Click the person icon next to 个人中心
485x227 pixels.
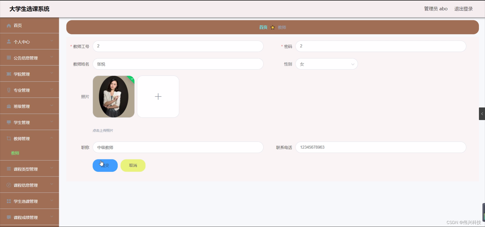coord(8,42)
